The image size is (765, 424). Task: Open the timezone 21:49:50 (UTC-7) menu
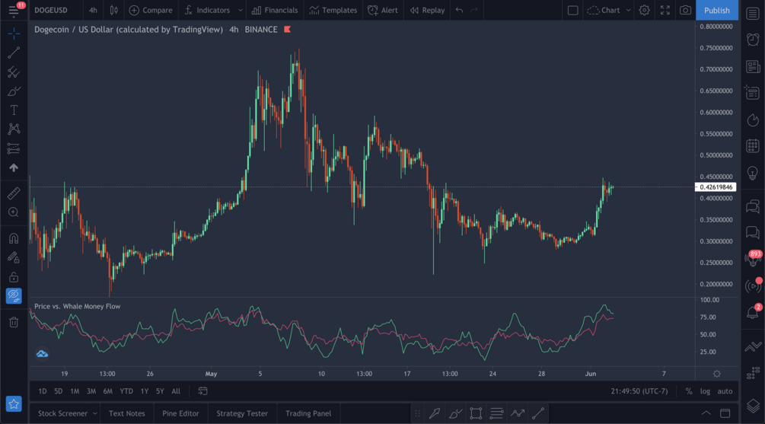click(x=639, y=391)
